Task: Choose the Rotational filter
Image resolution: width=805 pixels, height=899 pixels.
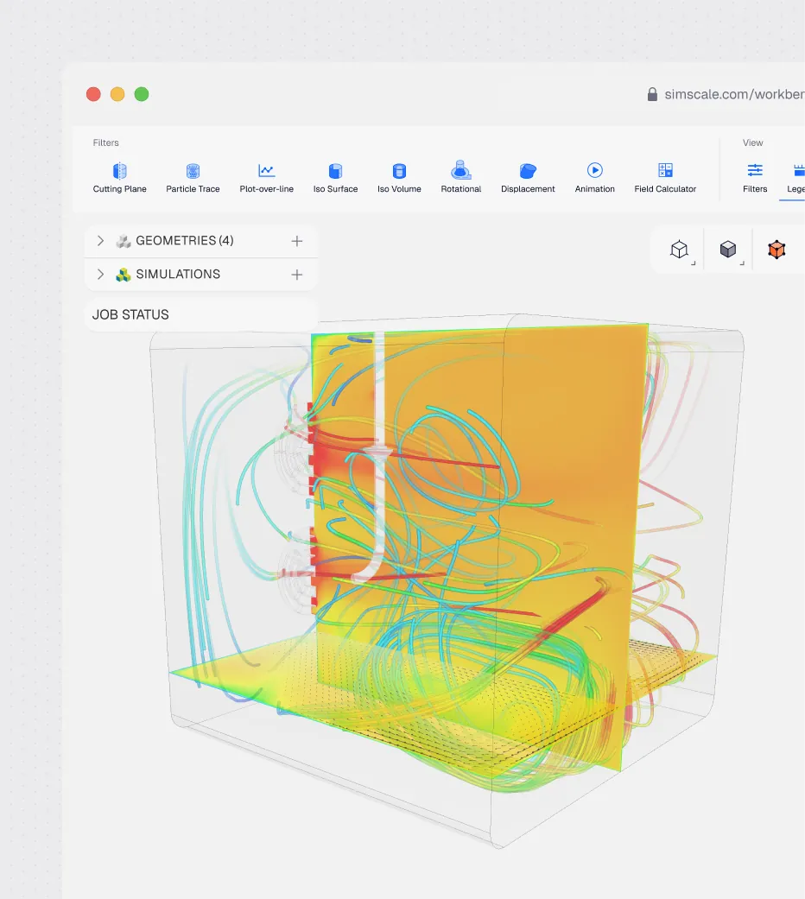Action: click(x=461, y=178)
